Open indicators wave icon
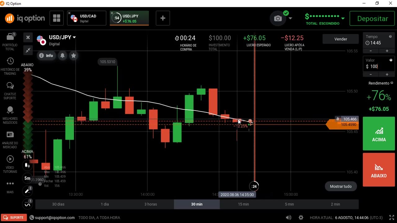This screenshot has width=397, height=223. pyautogui.click(x=28, y=204)
